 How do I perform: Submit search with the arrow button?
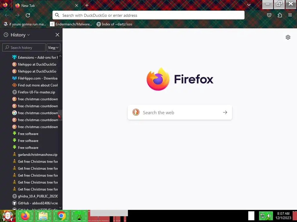225,112
